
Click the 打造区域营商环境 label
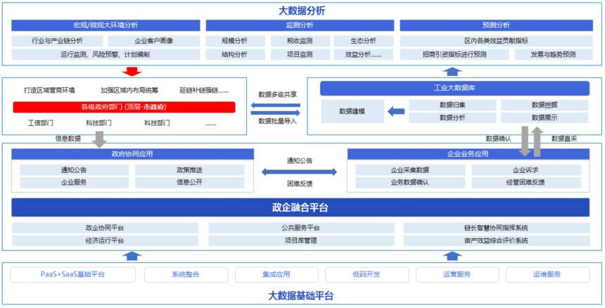point(49,91)
